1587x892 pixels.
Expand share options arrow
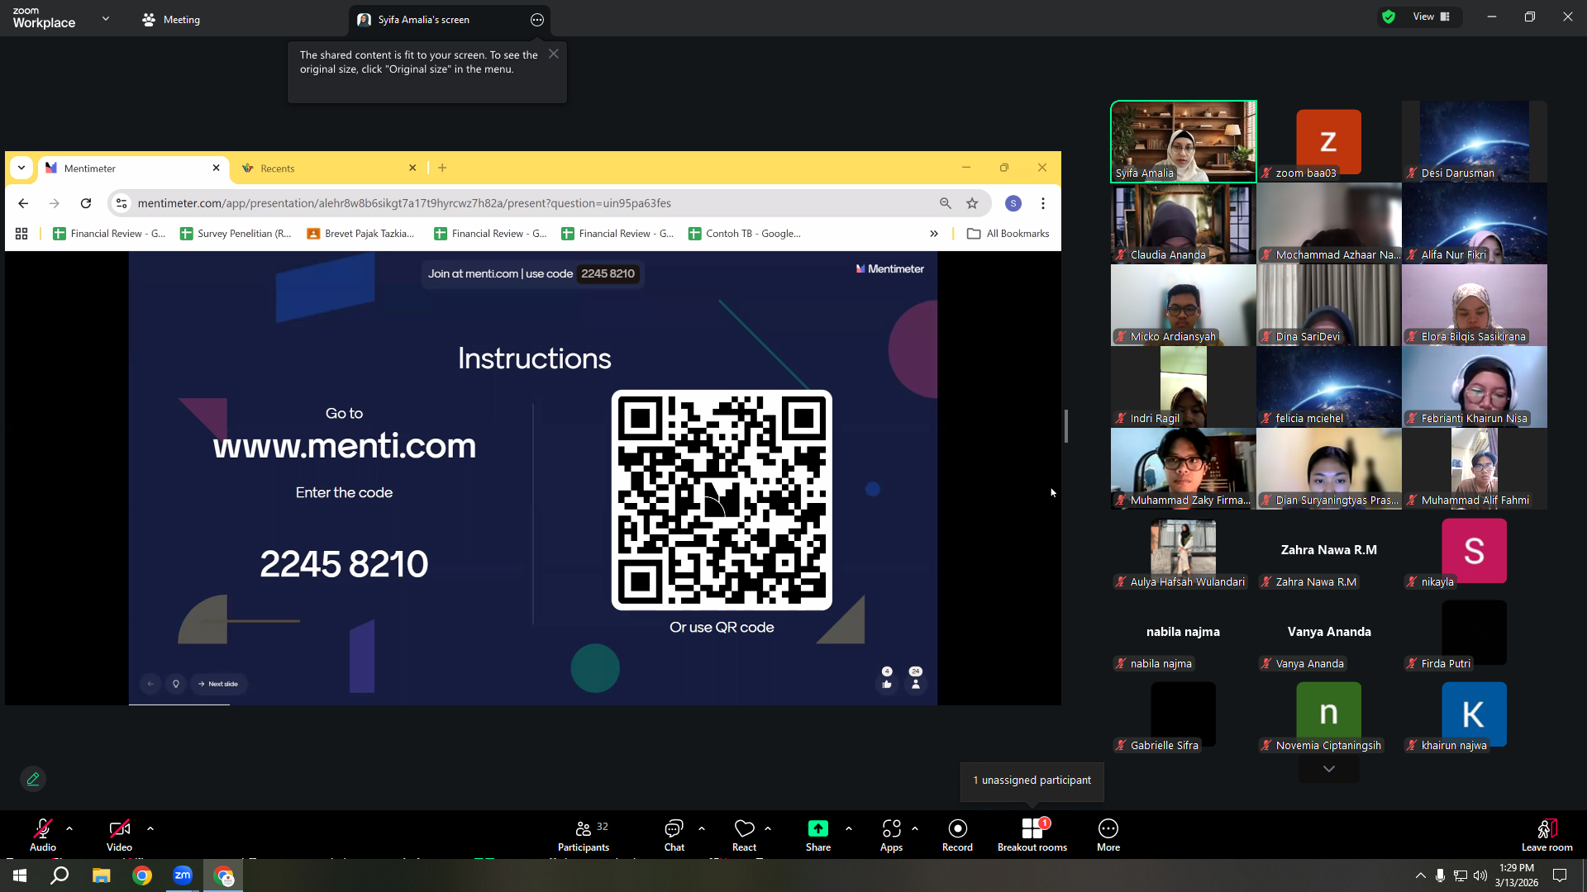[849, 828]
